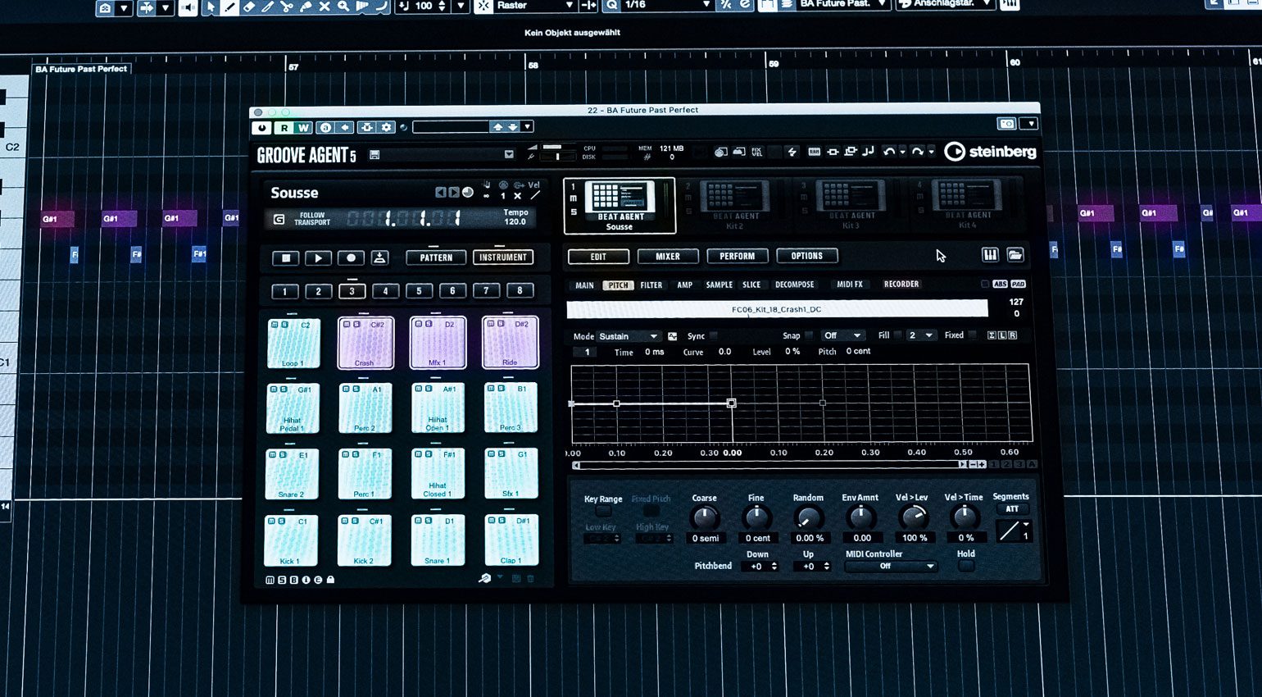Toggle the Fixed checkbox

click(x=973, y=335)
